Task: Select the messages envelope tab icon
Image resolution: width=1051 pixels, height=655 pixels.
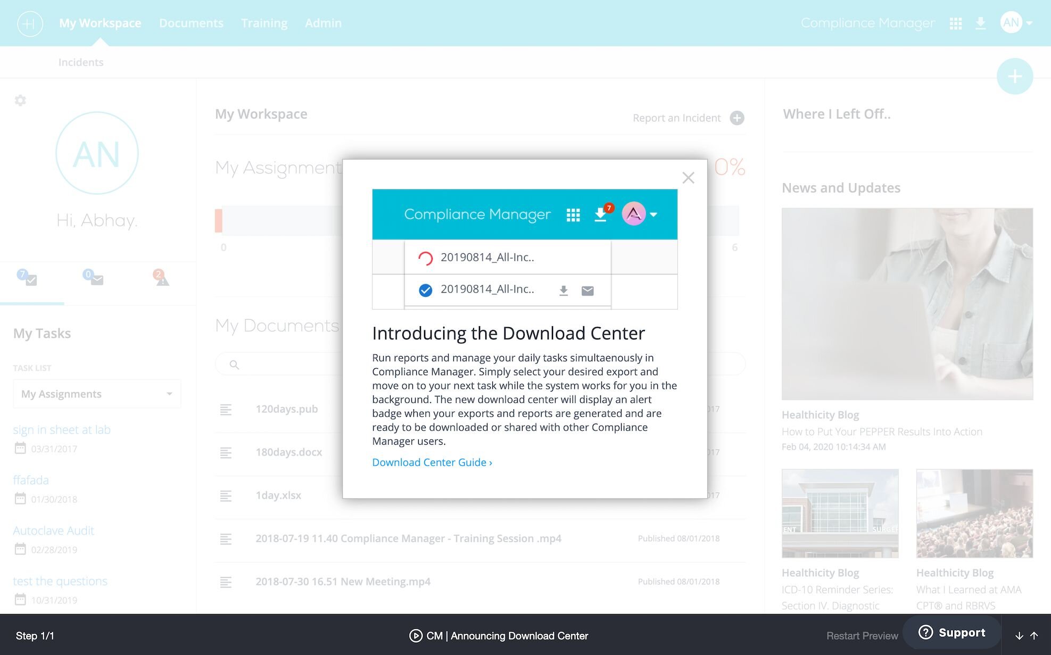Action: [94, 277]
